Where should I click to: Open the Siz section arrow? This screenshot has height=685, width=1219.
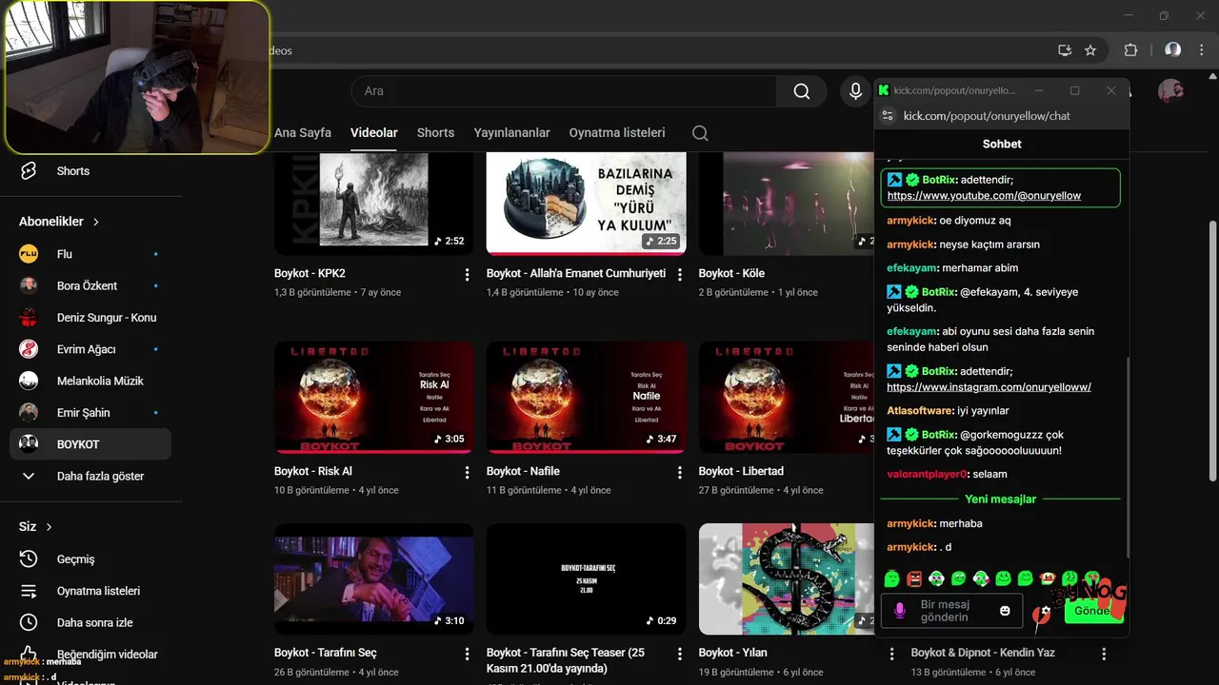point(49,527)
